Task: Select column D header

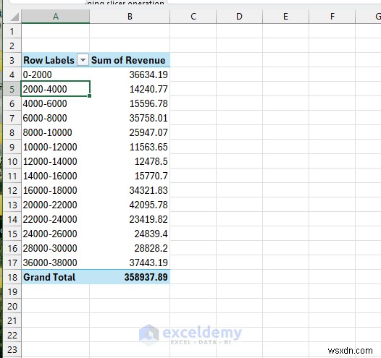Action: [x=239, y=17]
